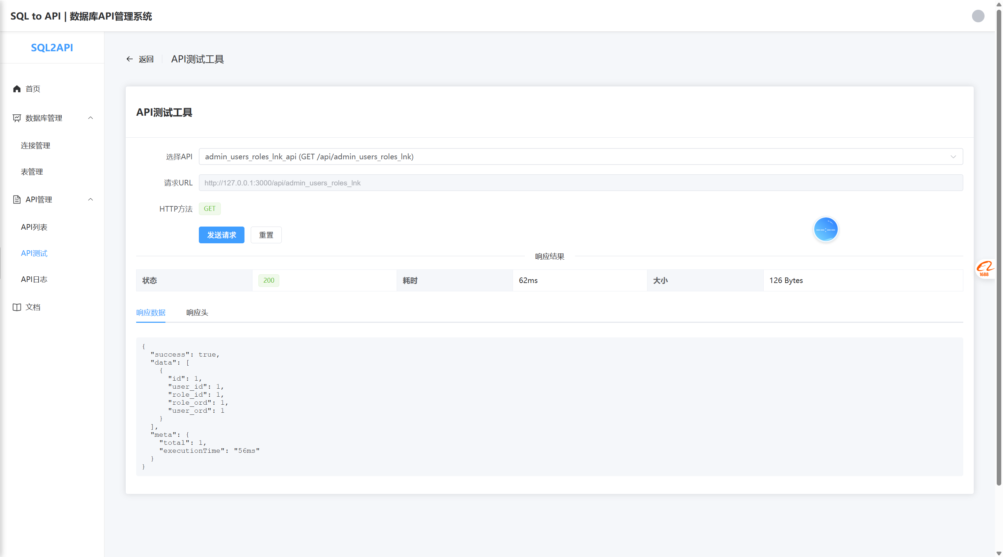Click the home icon beside 首页
This screenshot has height=557, width=1003.
tap(17, 89)
